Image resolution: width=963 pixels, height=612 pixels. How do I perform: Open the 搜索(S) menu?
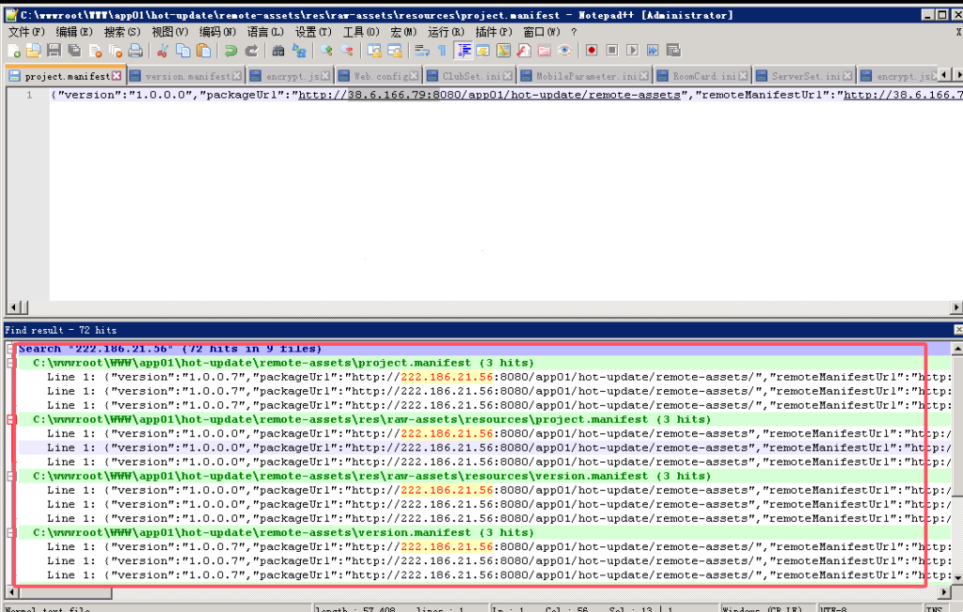click(x=122, y=32)
